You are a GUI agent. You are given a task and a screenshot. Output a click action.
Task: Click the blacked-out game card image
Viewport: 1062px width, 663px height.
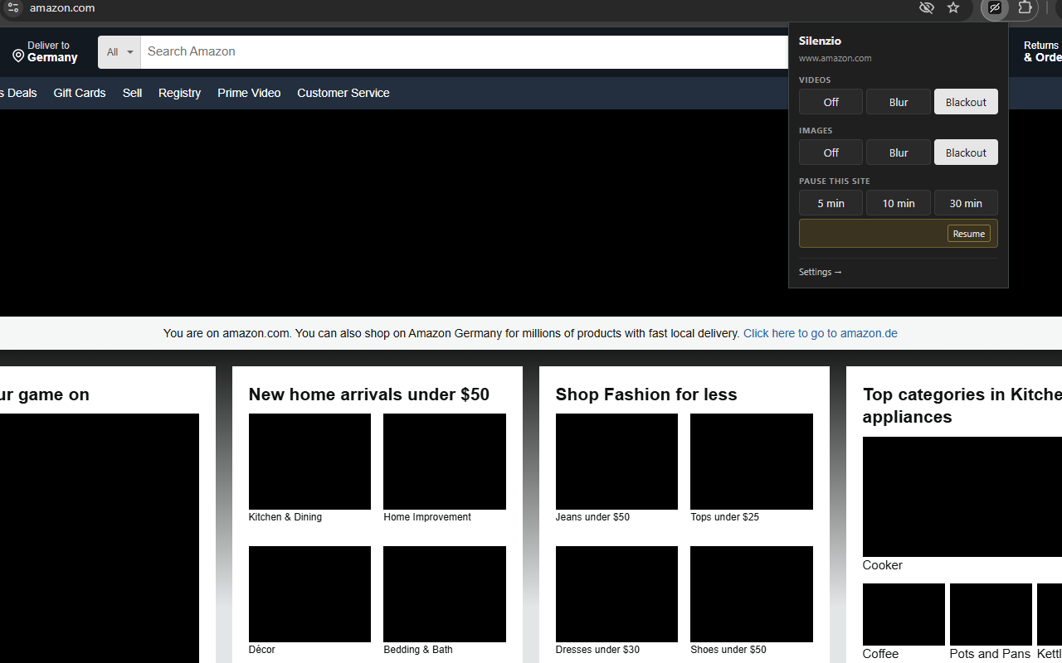100,538
